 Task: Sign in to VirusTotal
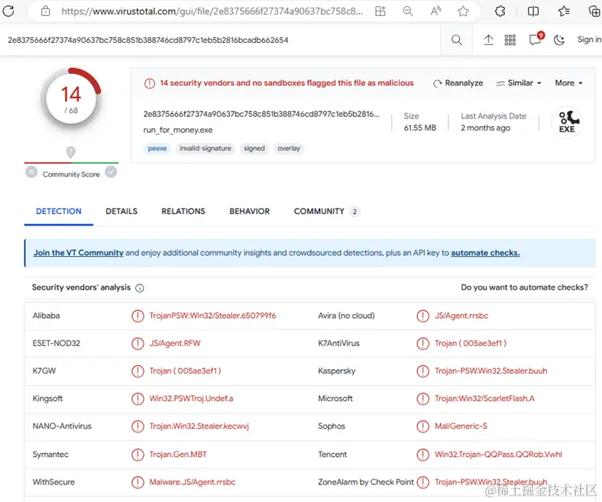point(589,39)
